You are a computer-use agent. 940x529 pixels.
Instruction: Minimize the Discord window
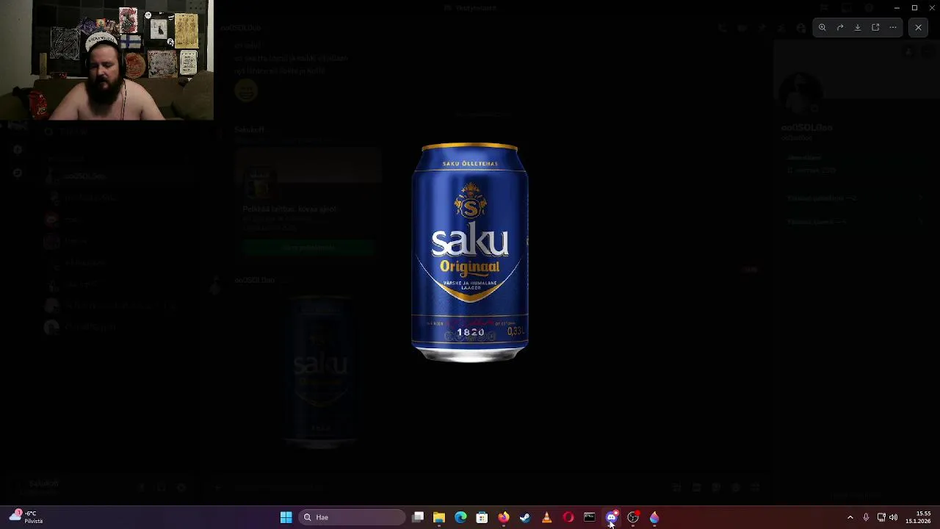coord(897,7)
